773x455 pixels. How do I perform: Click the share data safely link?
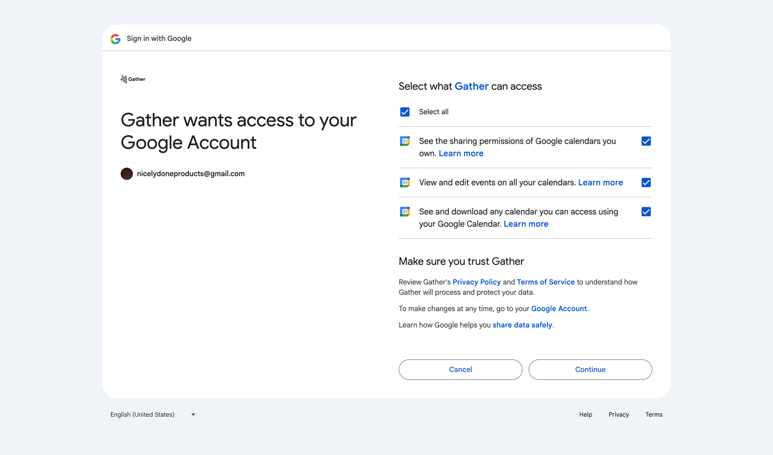click(x=522, y=325)
